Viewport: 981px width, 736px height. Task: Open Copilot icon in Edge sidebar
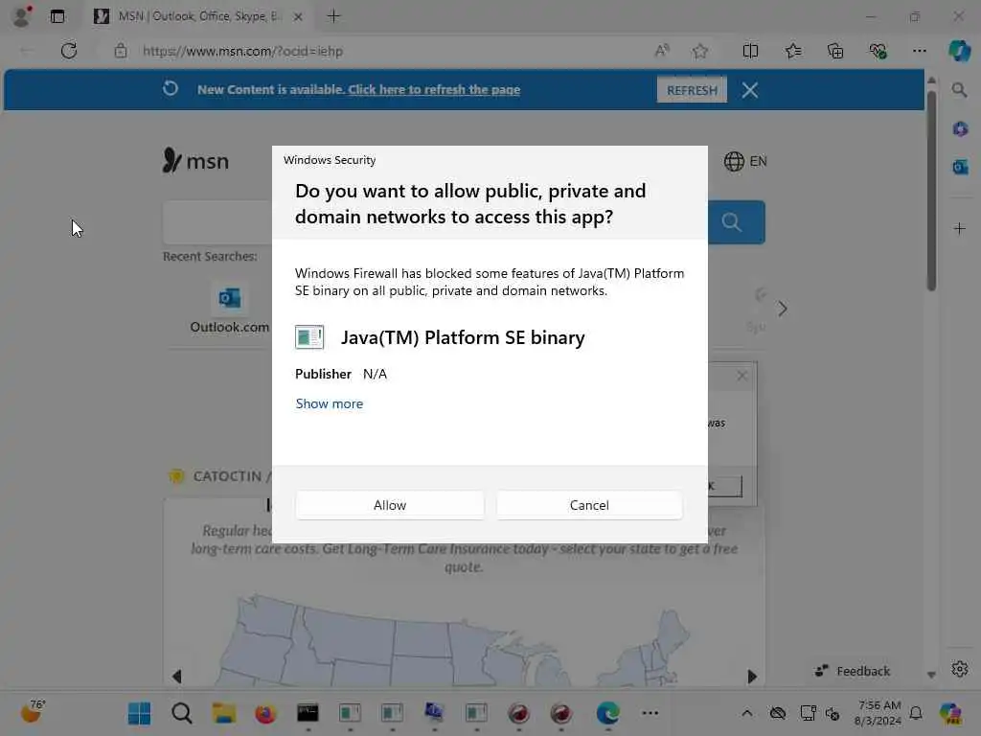(x=959, y=51)
